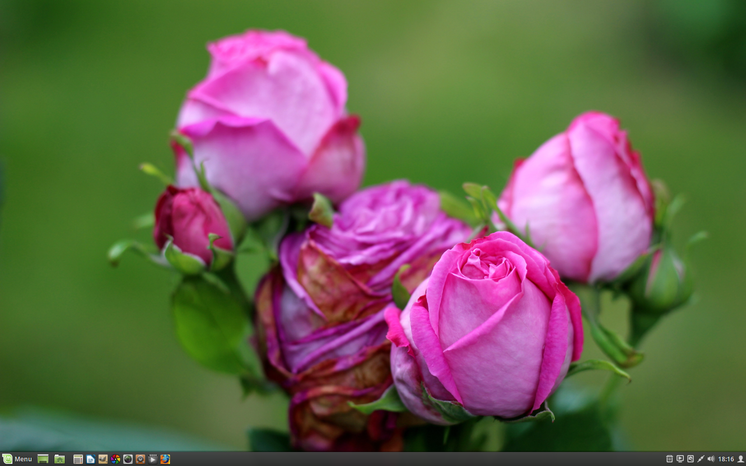Launch GIMP image editor from the panel
746x466 pixels.
pos(103,459)
